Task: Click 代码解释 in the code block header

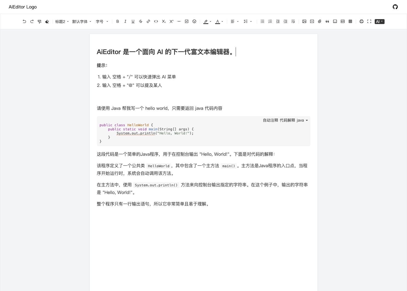Action: pos(287,120)
